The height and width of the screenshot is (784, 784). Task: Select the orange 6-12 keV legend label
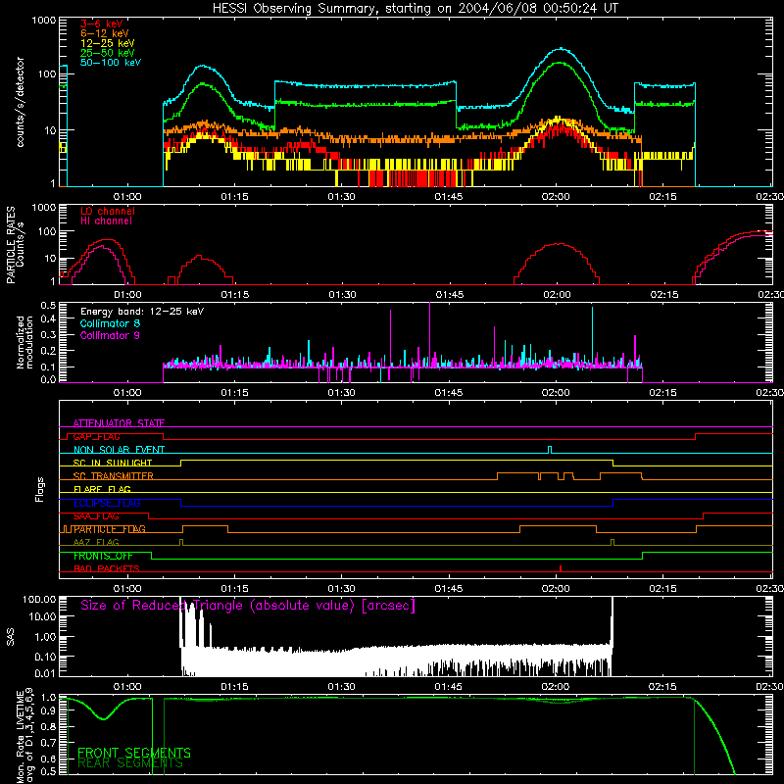105,33
